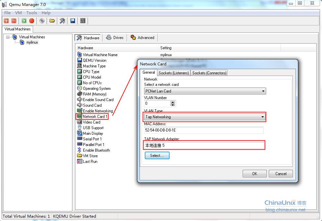The height and width of the screenshot is (221, 322).
Task: Click the wrench and hammer toolbar icon
Action: (x=62, y=21)
